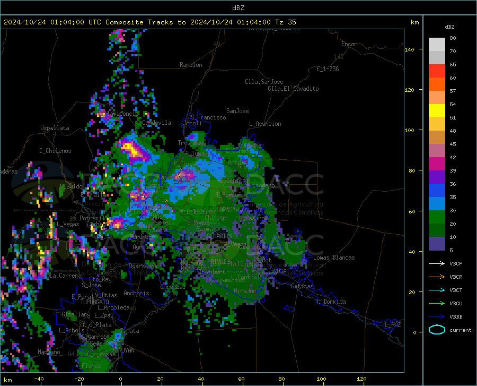Pick the purple 36-39 dBZ swatch
The height and width of the screenshot is (386, 477).
coord(437,177)
